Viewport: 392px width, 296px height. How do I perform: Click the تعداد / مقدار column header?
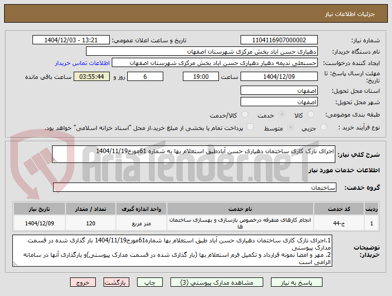(91, 209)
